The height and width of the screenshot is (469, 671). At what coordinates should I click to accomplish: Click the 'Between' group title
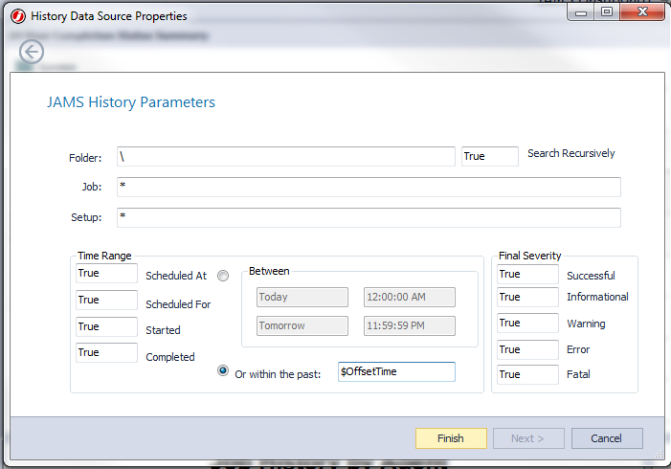(269, 271)
